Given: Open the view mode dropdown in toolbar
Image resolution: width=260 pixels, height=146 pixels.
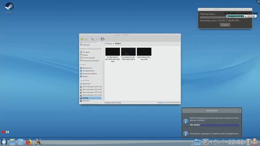Looking at the screenshot, I should 97,39.
